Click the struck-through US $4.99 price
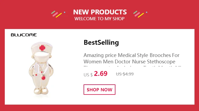Viewport: 199px width, 111px height. tap(125, 74)
